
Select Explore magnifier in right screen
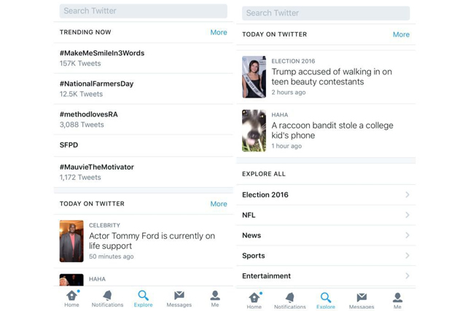[x=326, y=297]
